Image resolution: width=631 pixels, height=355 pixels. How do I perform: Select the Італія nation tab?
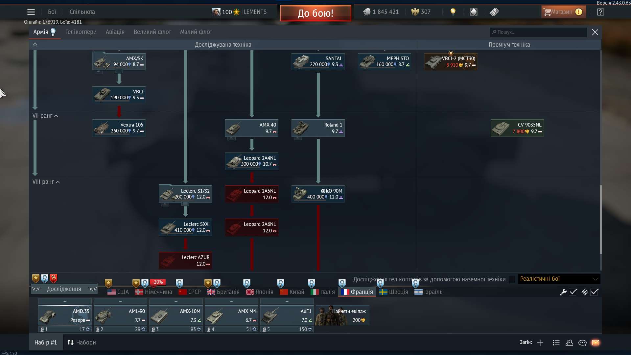coord(323,292)
